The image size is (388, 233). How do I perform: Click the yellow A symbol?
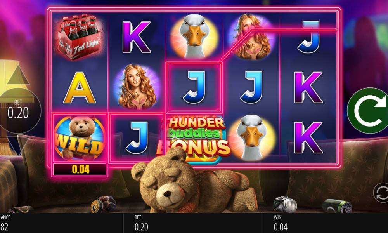click(x=80, y=87)
